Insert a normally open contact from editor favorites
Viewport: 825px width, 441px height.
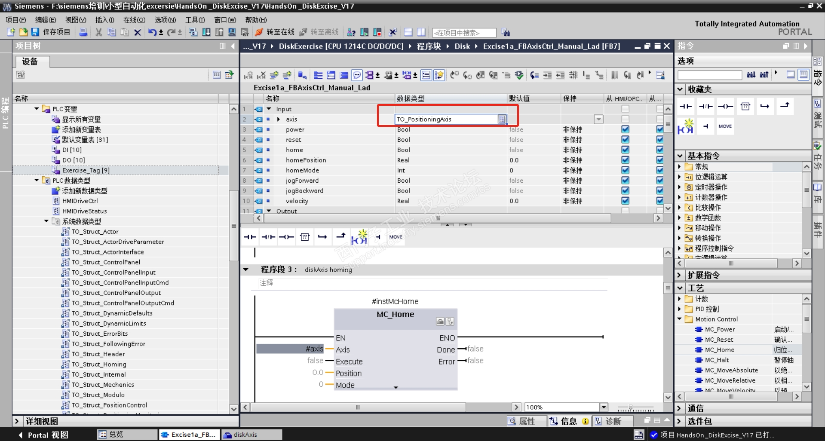[250, 237]
